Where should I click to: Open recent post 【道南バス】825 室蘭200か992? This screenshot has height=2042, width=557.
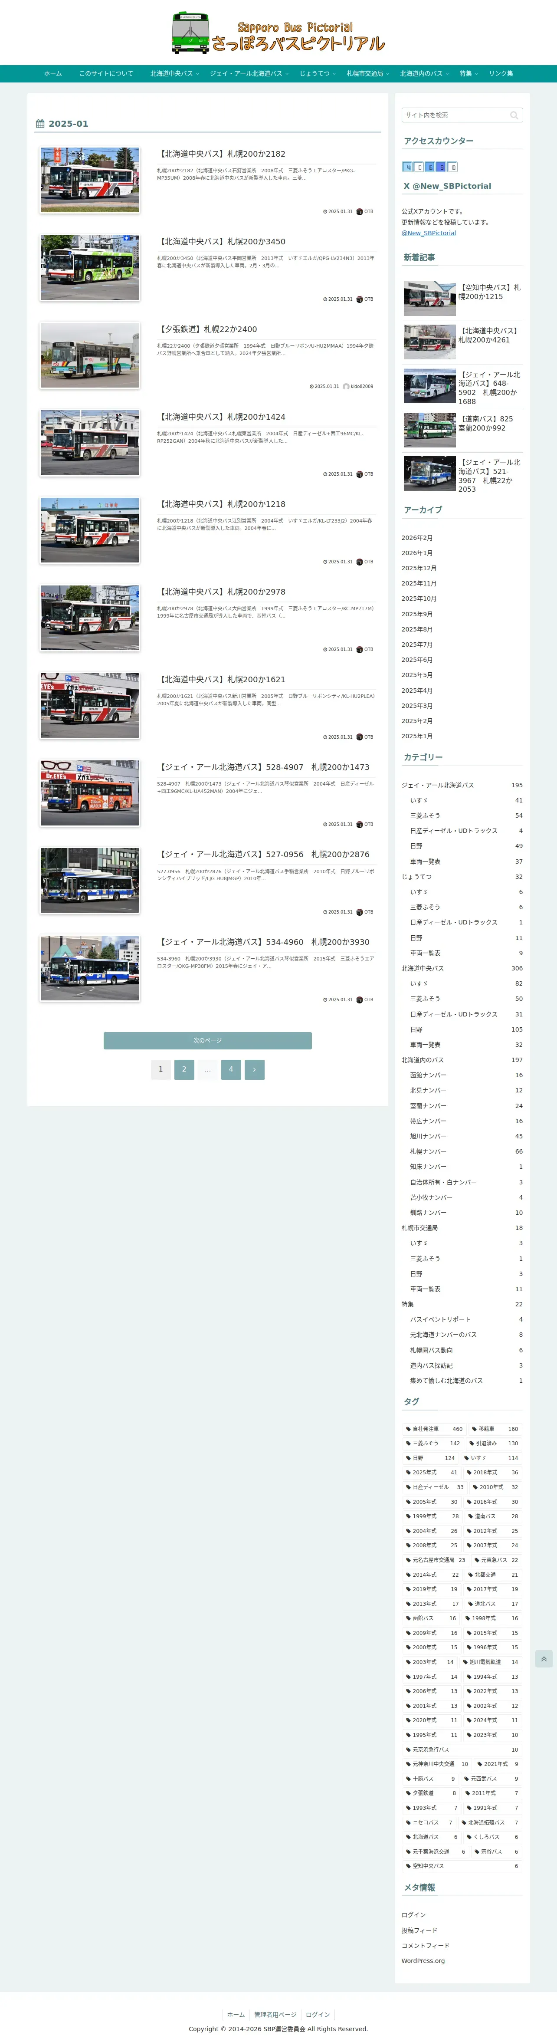[462, 430]
